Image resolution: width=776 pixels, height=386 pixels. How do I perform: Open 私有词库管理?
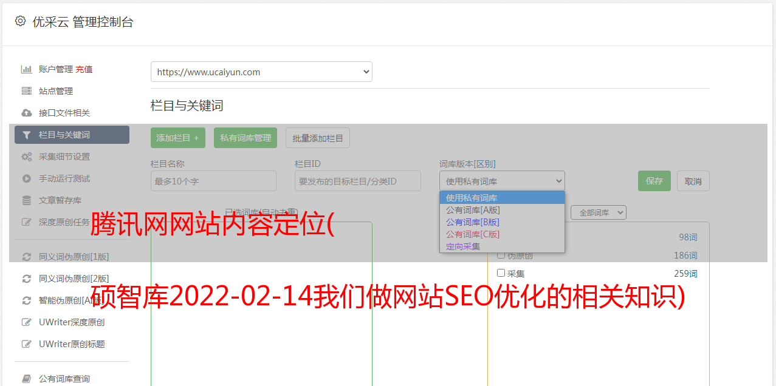coord(246,138)
